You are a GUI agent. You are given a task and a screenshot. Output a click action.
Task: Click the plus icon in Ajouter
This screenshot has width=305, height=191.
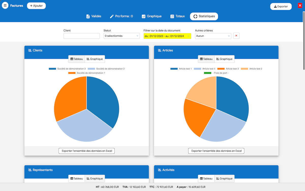point(31,6)
